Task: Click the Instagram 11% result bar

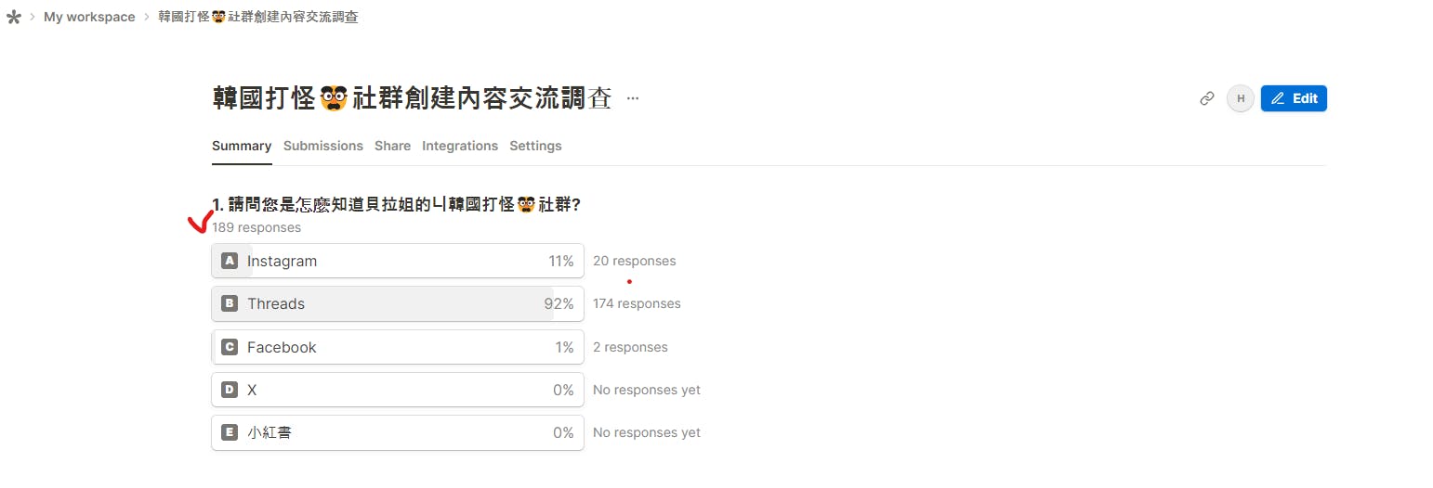Action: coord(398,261)
